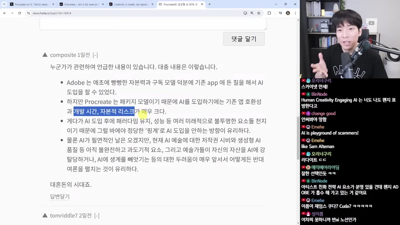This screenshot has height=225, width=400.
Task: Close the 'Creativity is made' tab
Action: pos(153,4)
